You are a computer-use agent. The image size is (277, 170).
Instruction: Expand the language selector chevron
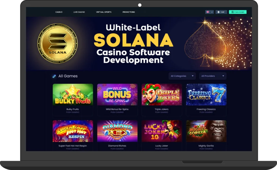coord(212,12)
